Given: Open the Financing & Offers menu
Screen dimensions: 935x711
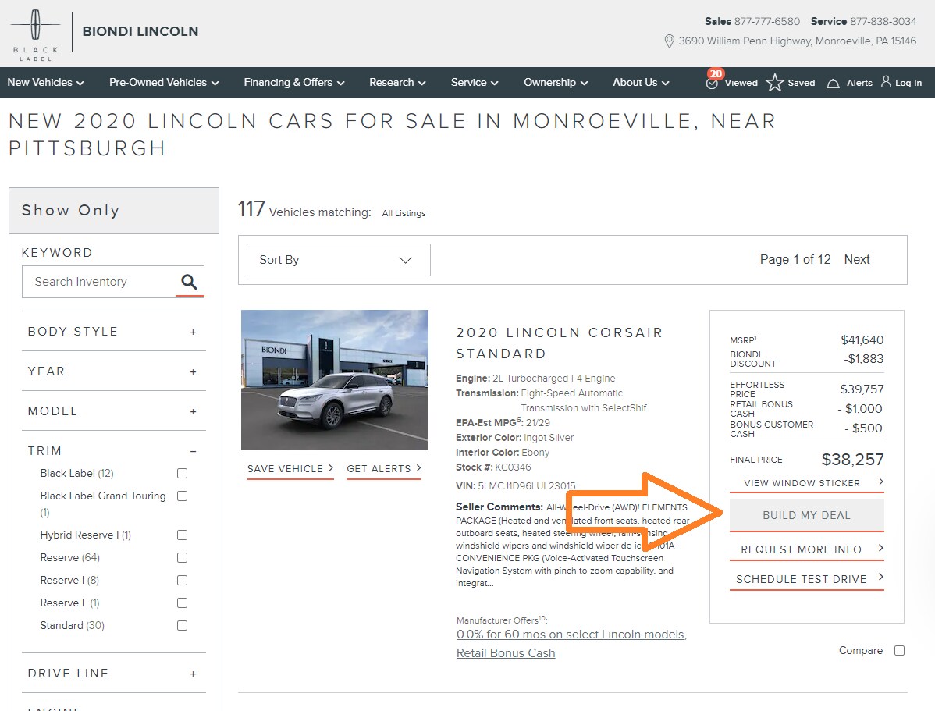Looking at the screenshot, I should pos(294,82).
